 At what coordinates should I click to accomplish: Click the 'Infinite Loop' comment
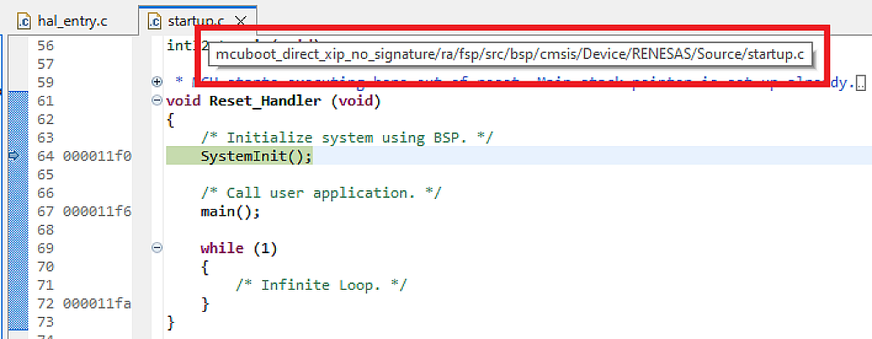coord(321,285)
